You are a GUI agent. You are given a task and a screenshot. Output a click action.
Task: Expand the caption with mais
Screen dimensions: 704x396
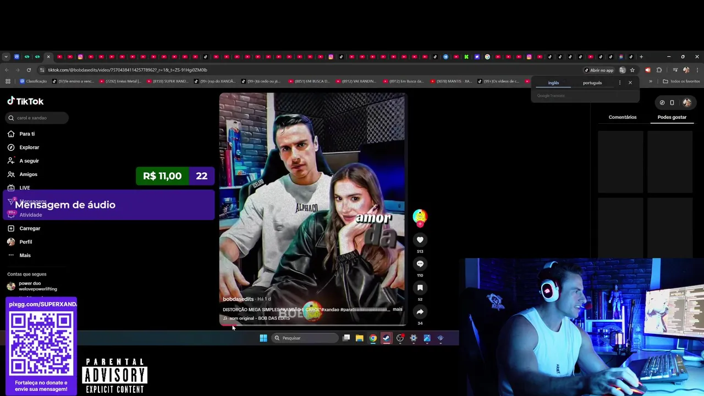397,309
